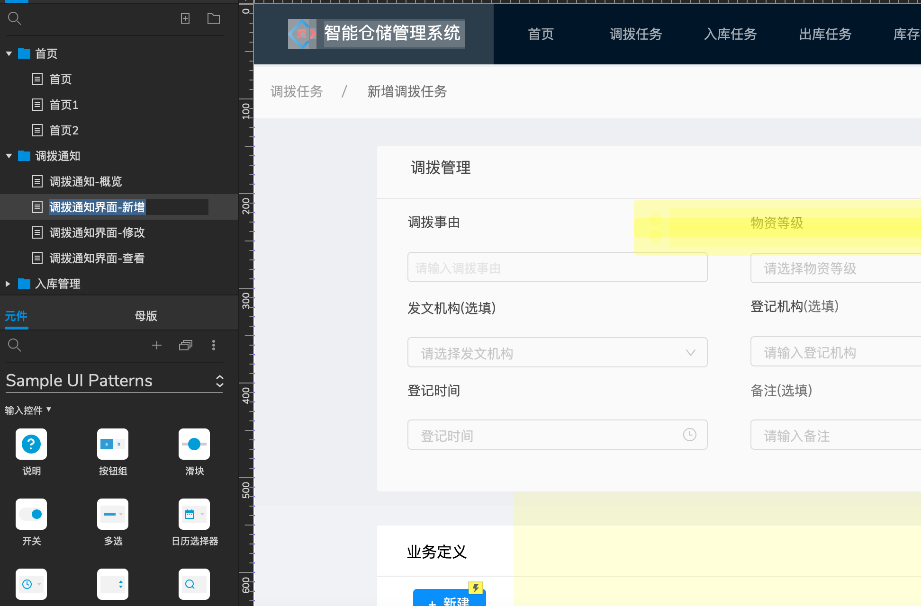Open the 入库任务 navigation menu item
This screenshot has height=606, width=921.
coord(731,34)
